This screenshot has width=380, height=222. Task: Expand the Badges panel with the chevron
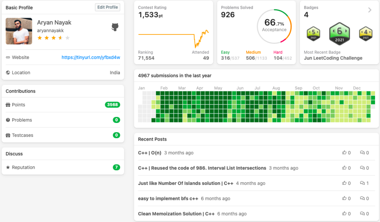pos(370,10)
